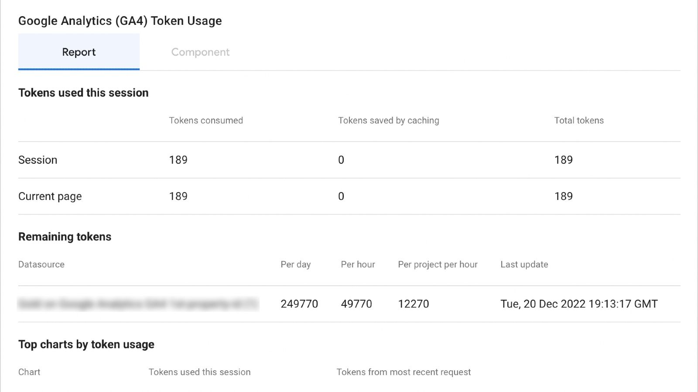
Task: Click Tokens from most recent request header
Action: [404, 372]
